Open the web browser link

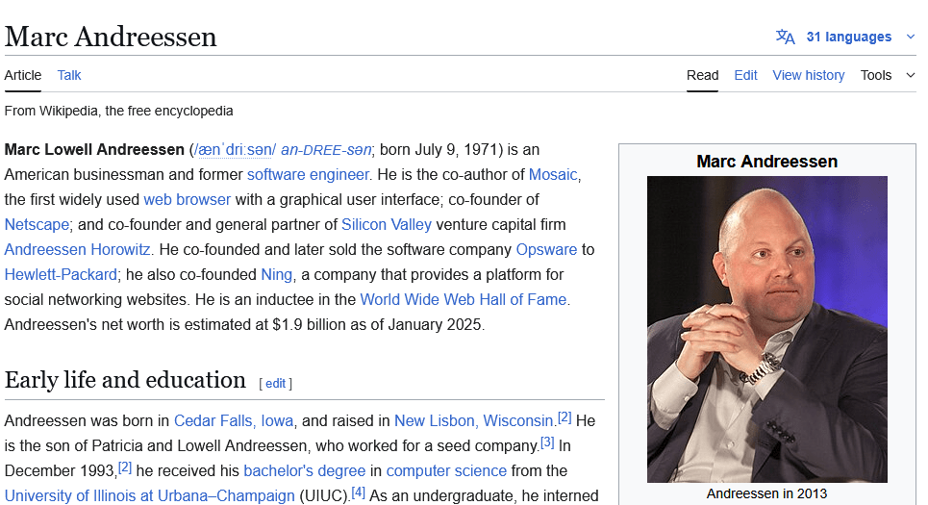click(187, 199)
